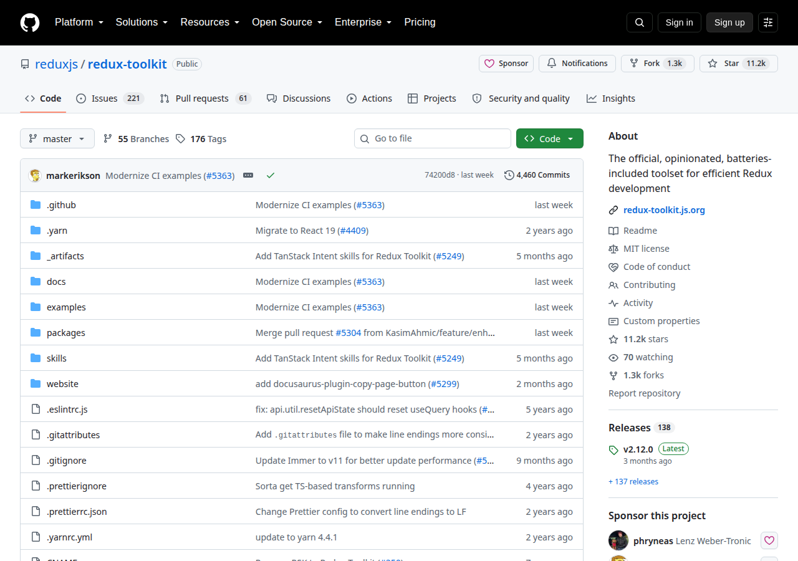
Task: Expand the Platform menu
Action: click(79, 22)
